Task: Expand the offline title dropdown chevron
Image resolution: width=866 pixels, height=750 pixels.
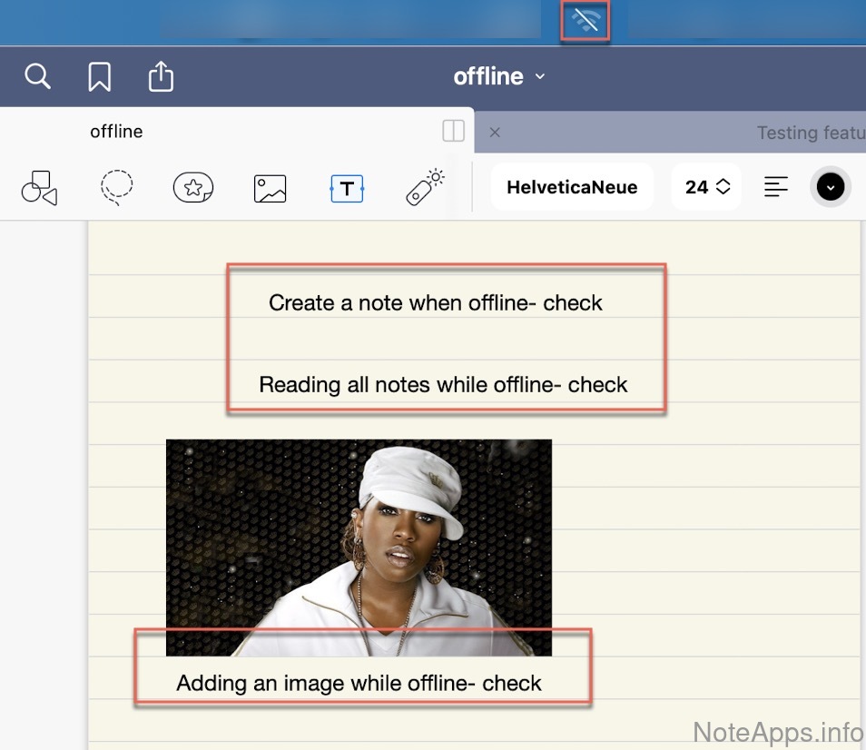Action: pos(540,77)
